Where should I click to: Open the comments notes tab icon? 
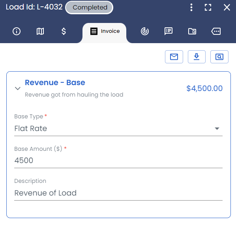pos(169,31)
